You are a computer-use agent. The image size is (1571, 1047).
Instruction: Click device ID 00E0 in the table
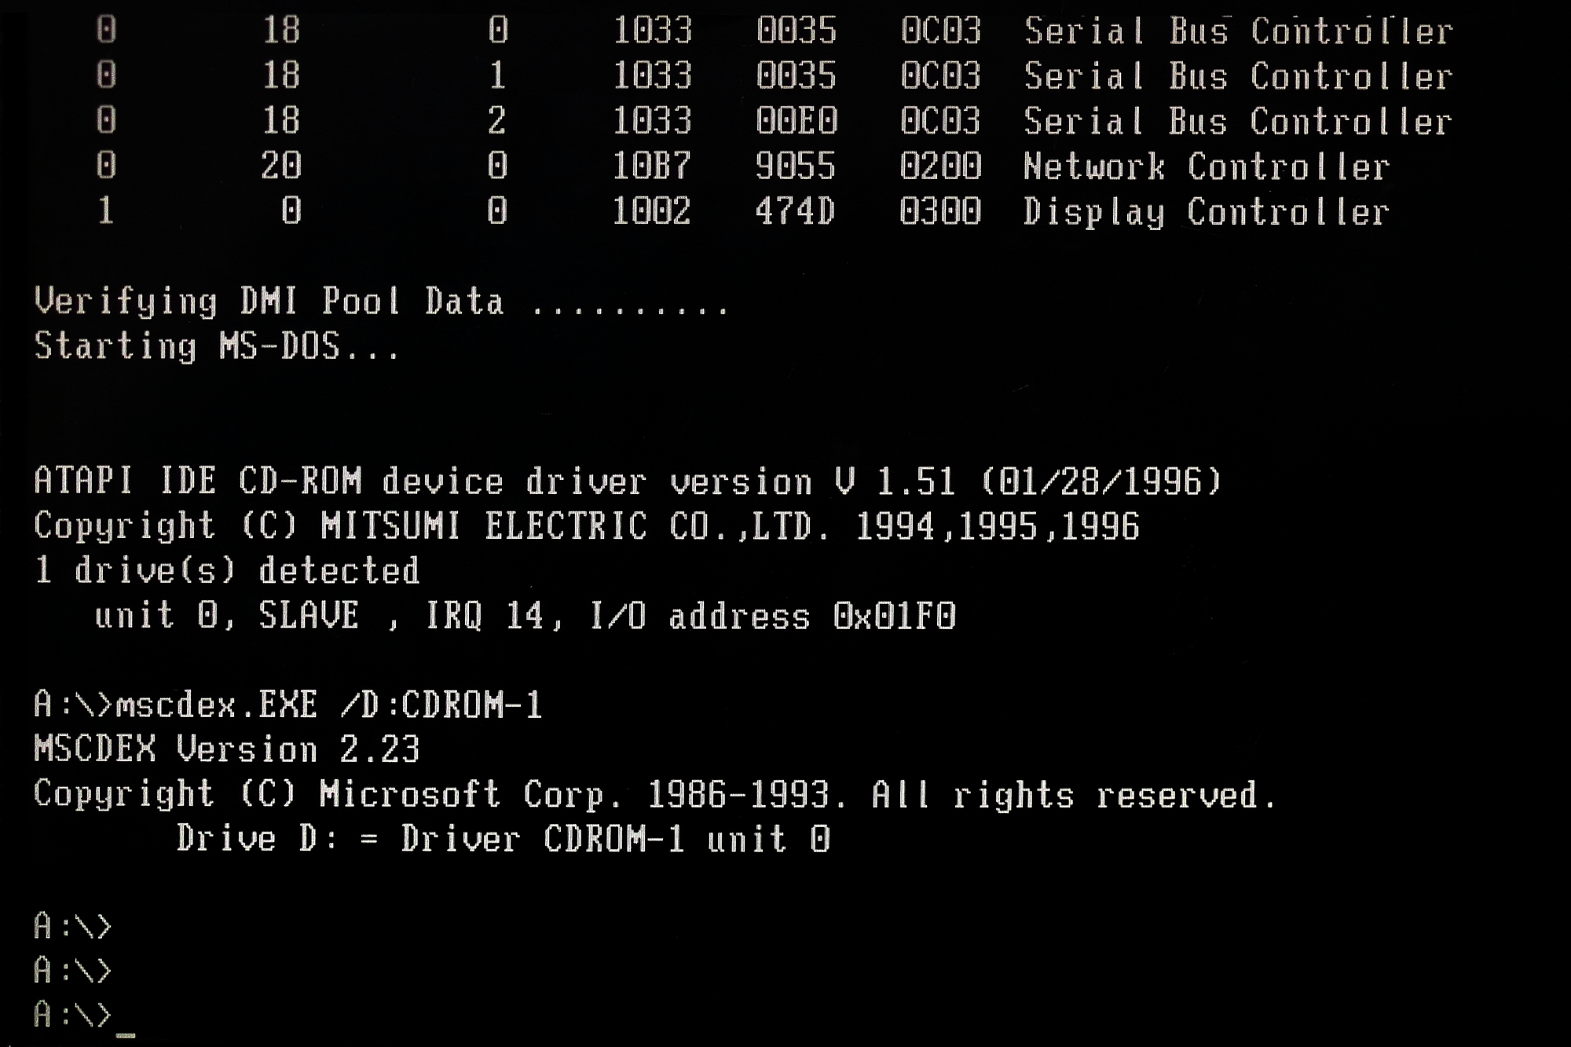[796, 122]
